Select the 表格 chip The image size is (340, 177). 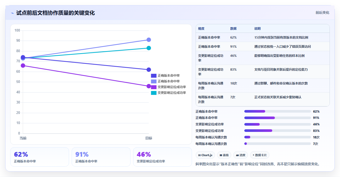[224, 155]
